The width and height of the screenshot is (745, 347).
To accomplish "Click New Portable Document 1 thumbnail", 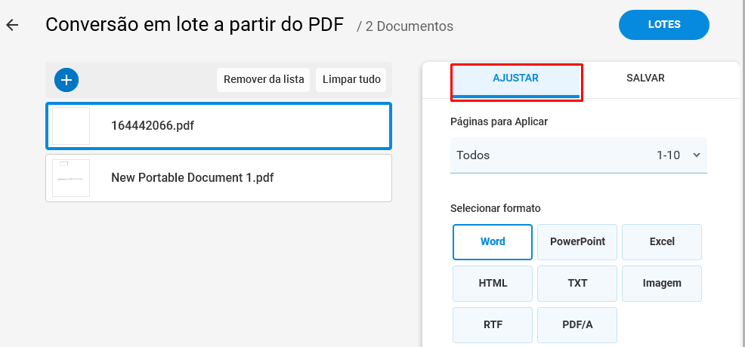I will 71,178.
